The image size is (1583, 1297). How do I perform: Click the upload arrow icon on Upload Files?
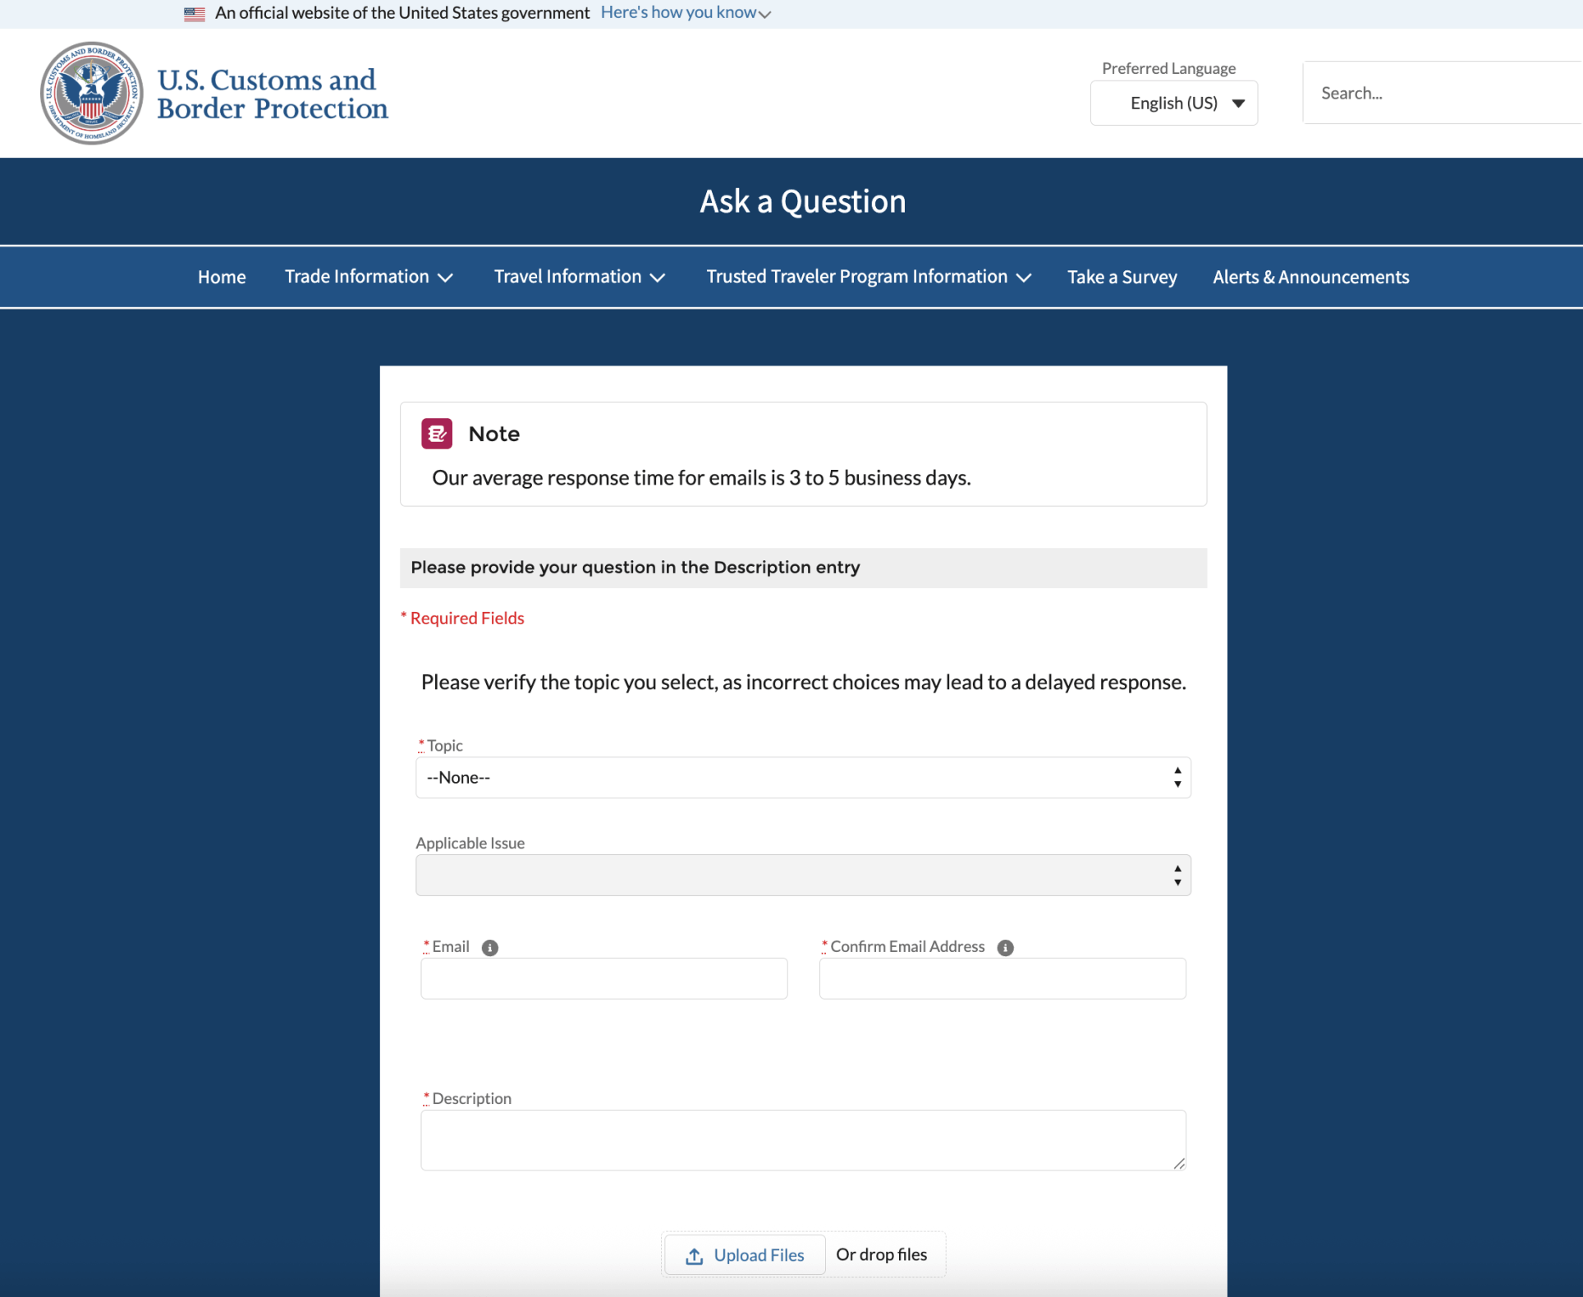pos(694,1255)
